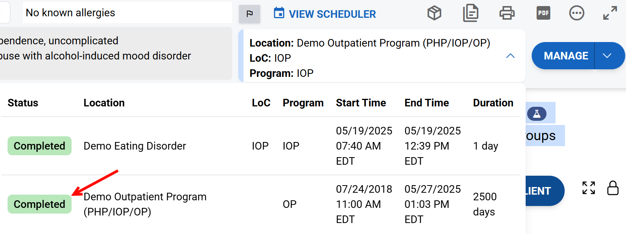Sort by the Status column header
Viewport: 626px width, 234px height.
[23, 103]
